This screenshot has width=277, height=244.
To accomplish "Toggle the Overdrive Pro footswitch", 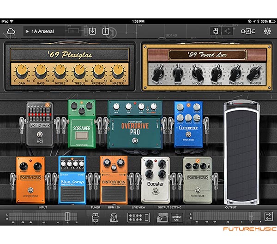I will [x=135, y=140].
